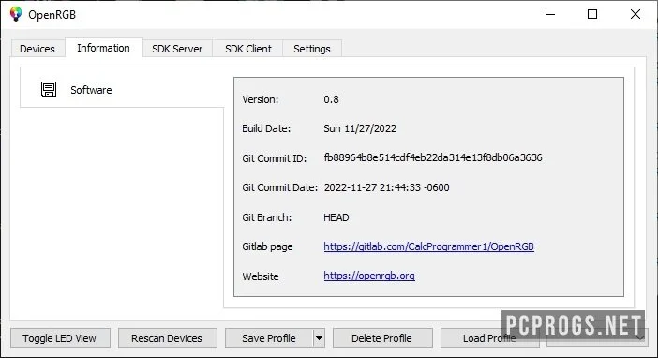Open the SDK Server tab
Viewport: 658px width, 358px height.
(x=177, y=49)
